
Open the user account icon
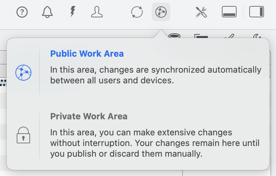coord(97,12)
